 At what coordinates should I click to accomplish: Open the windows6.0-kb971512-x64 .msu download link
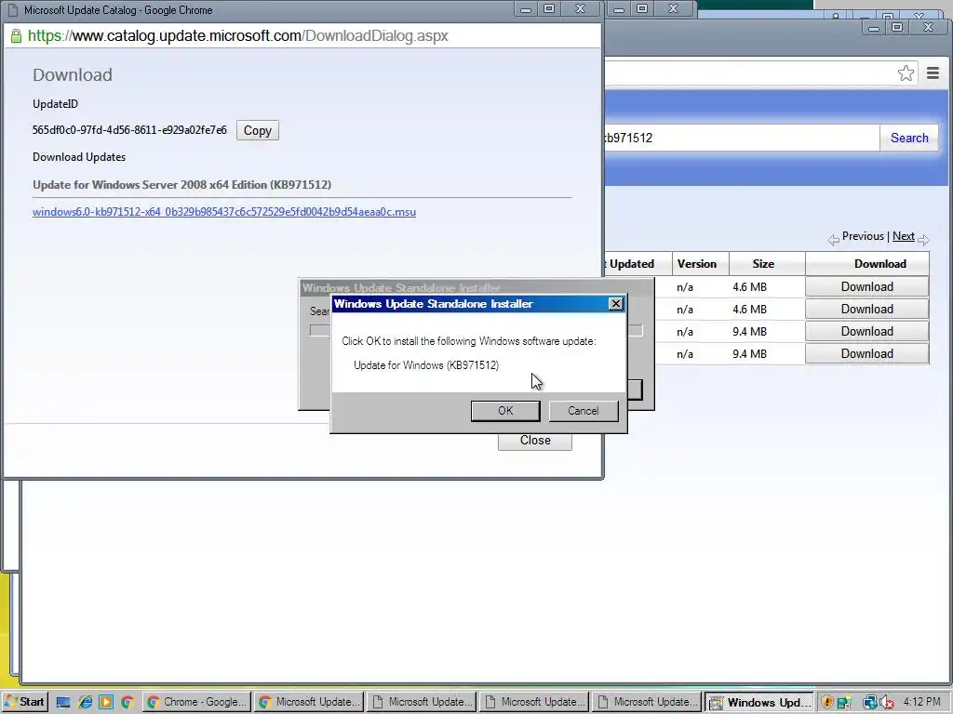pyautogui.click(x=224, y=212)
